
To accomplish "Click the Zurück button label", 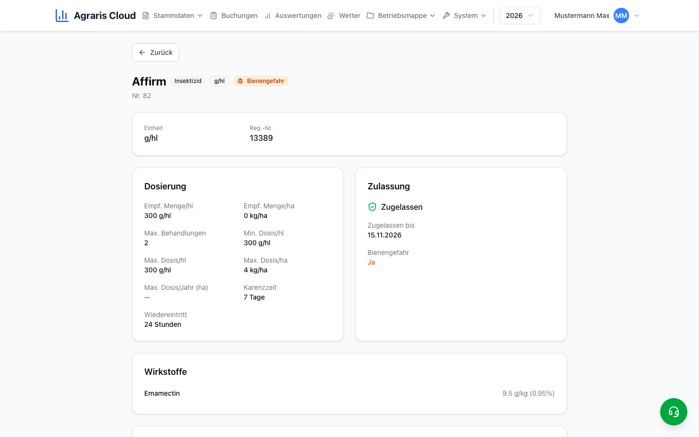I will (x=161, y=52).
